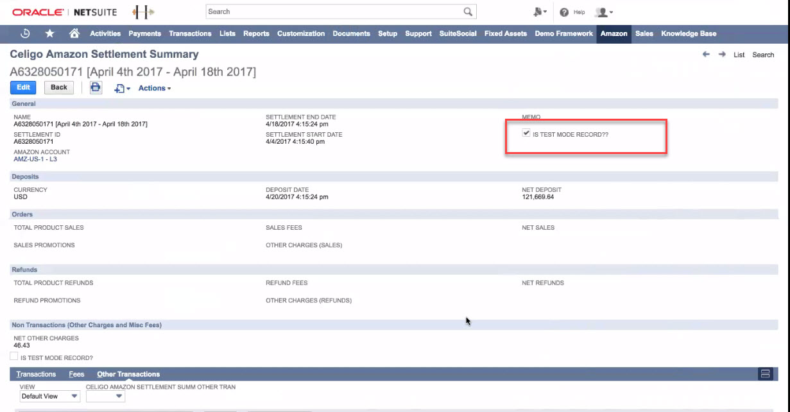The height and width of the screenshot is (412, 790).
Task: Collapse the Non Transactions section header
Action: click(394, 325)
